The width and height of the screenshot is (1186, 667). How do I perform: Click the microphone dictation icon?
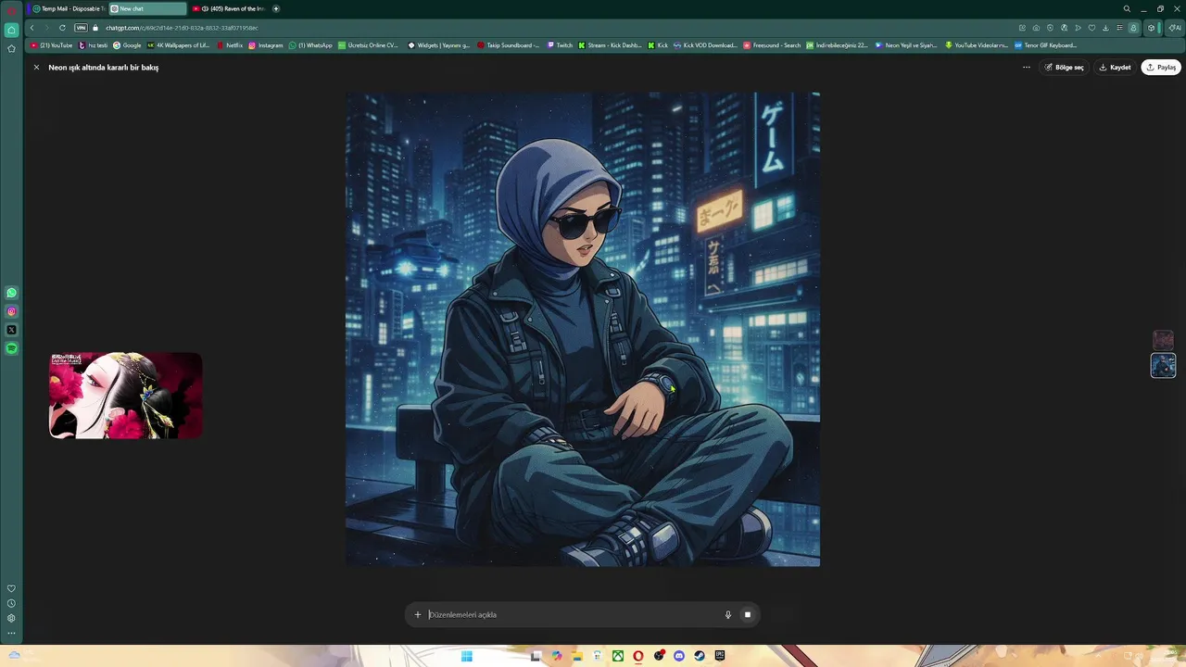coord(728,614)
